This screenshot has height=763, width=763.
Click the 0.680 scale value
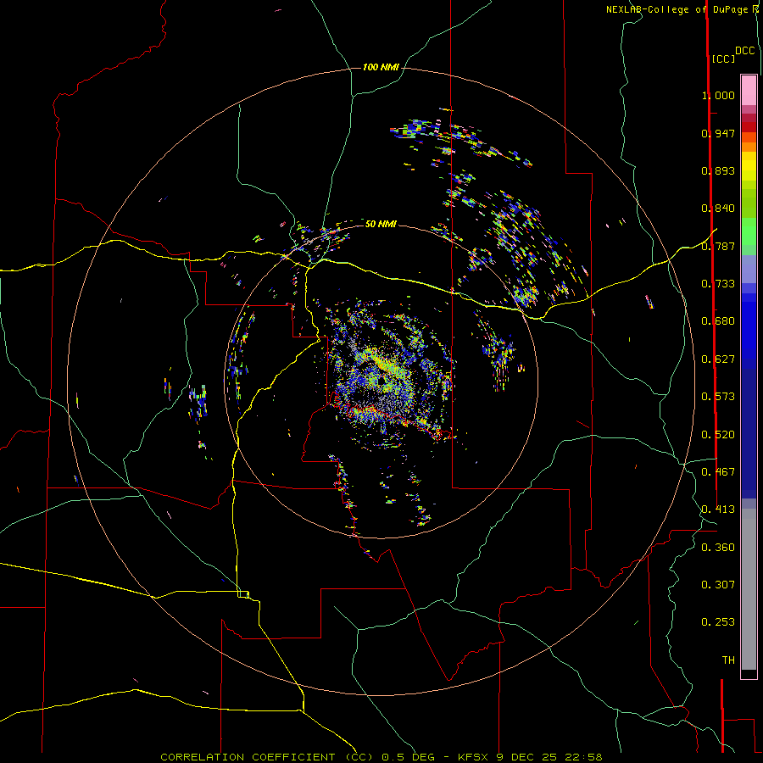718,321
